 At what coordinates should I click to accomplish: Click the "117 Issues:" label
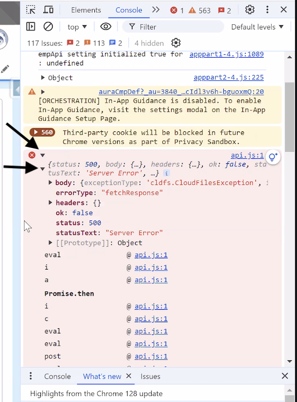pyautogui.click(x=45, y=43)
